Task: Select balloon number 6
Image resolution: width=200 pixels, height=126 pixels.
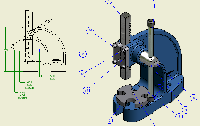Action: [x=109, y=120]
